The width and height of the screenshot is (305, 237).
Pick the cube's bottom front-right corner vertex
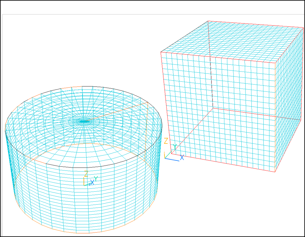coord(275,172)
